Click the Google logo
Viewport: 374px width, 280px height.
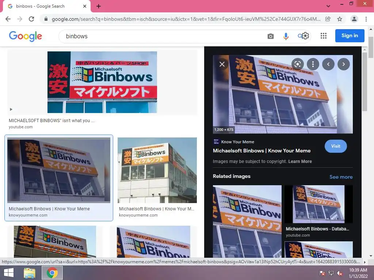click(26, 36)
